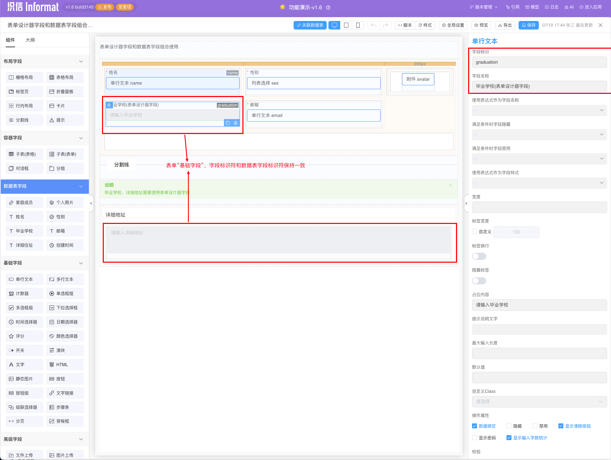The image size is (611, 460).
Task: Collapse the 布局字段 section
Action: tap(81, 61)
